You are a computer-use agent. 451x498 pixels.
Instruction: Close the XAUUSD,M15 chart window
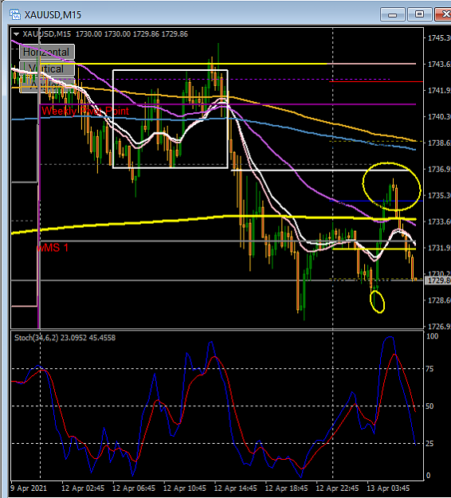coord(443,14)
